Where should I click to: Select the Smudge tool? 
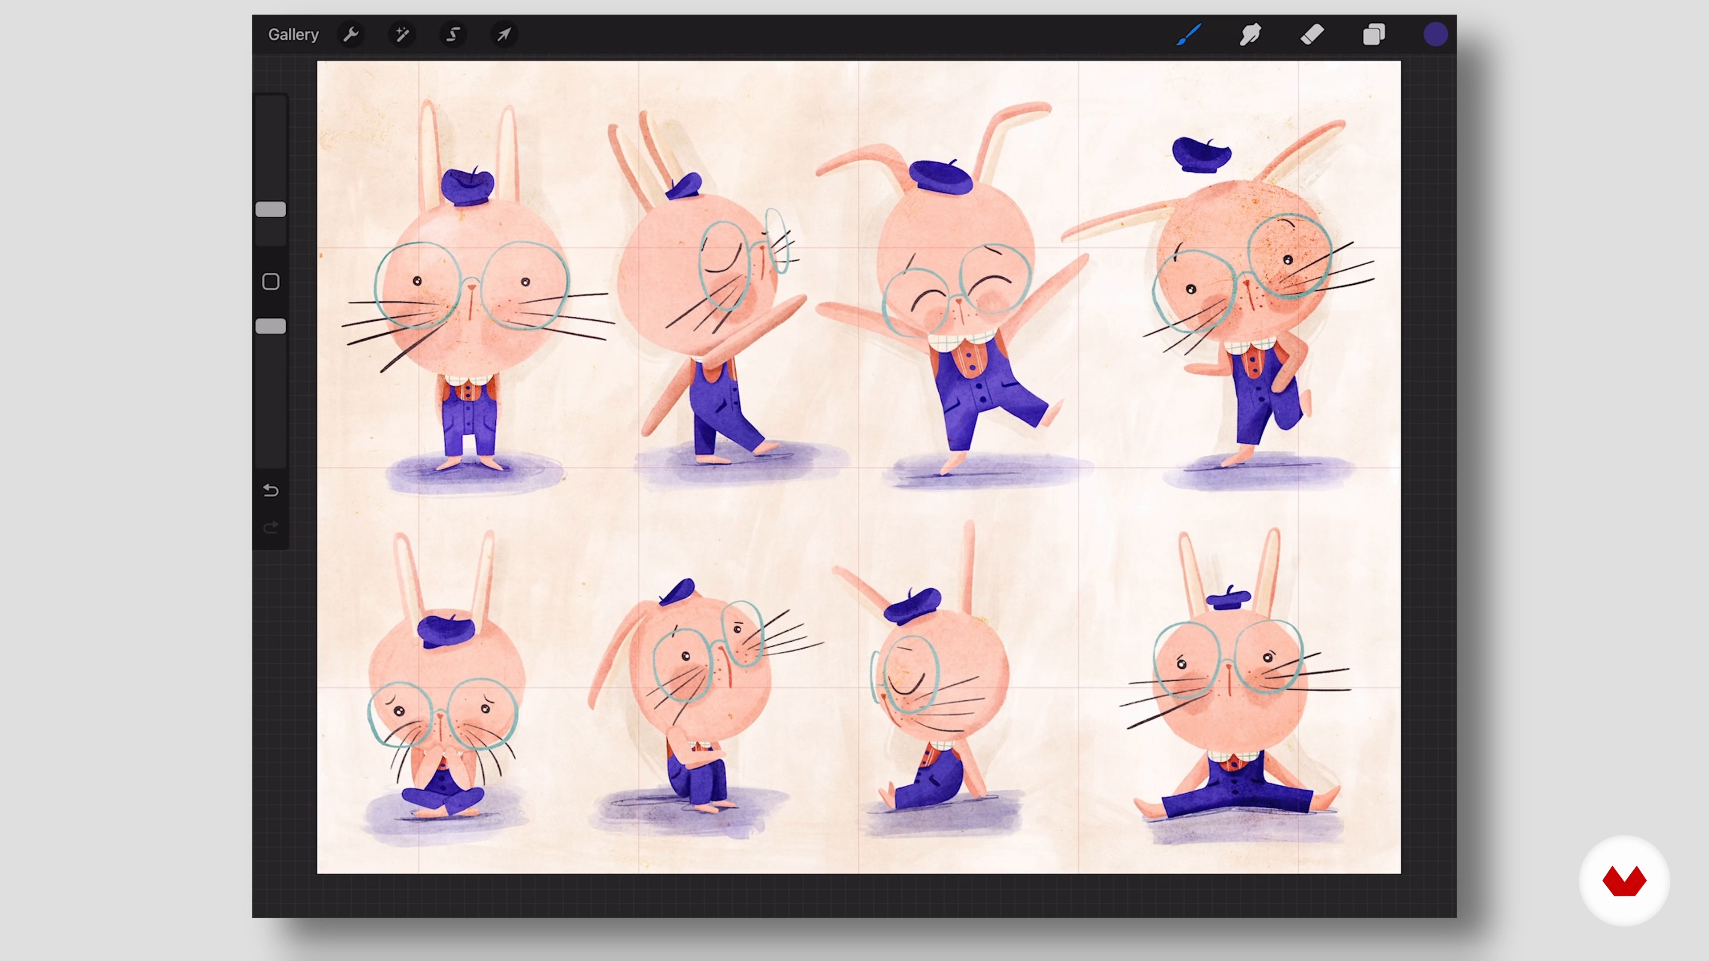tap(1250, 35)
